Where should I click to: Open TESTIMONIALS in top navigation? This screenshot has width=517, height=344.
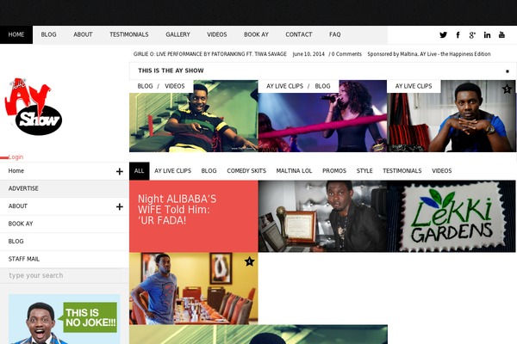click(129, 34)
